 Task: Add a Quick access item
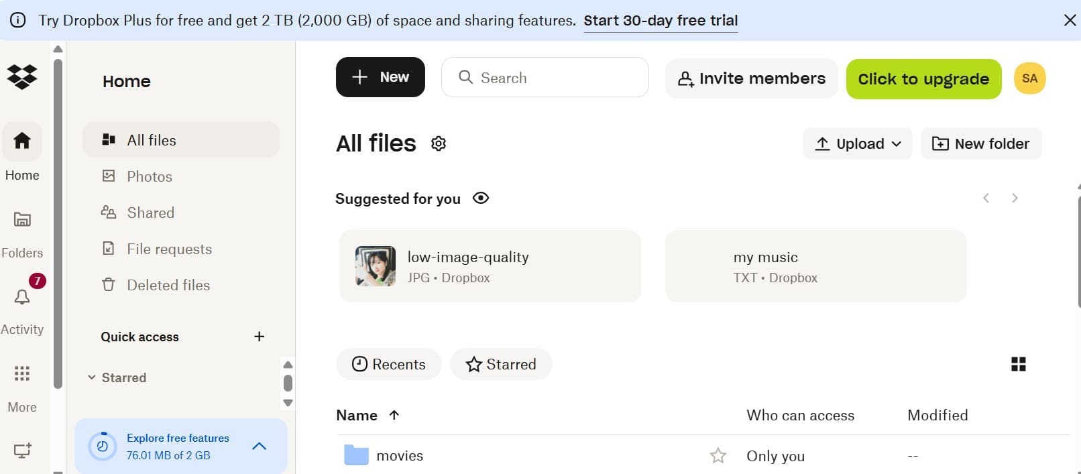[x=260, y=337]
